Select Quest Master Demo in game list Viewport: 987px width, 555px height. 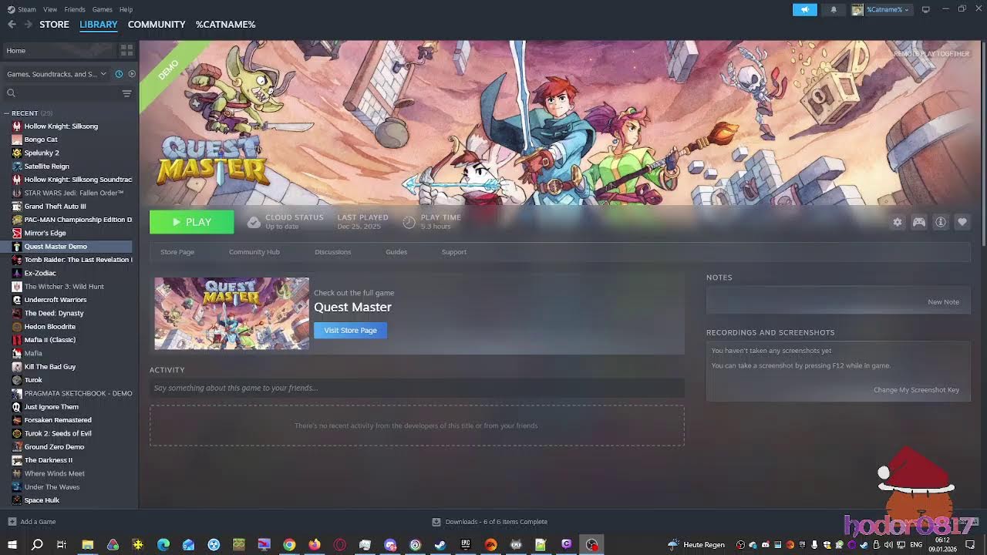pos(66,247)
